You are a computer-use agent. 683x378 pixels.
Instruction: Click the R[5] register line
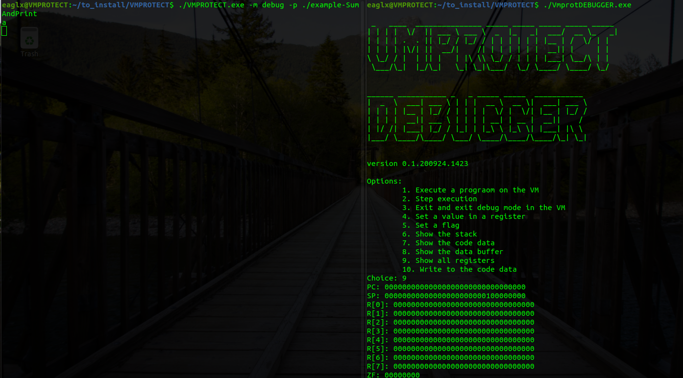click(x=450, y=349)
